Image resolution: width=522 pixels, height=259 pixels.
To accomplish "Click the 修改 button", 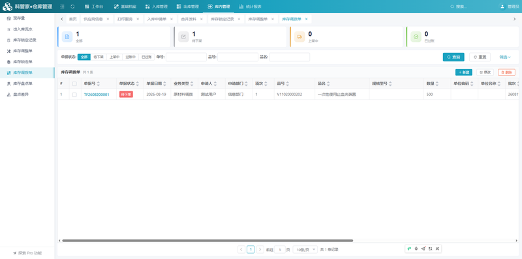I will tap(485, 72).
